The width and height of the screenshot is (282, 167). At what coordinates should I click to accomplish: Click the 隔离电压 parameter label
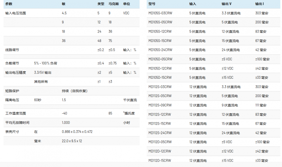12,100
